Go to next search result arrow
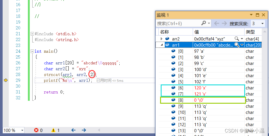The image size is (269, 136). coord(224,23)
